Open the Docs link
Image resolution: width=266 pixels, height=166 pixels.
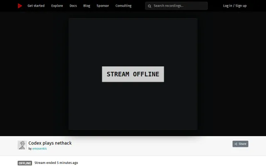[x=73, y=6]
